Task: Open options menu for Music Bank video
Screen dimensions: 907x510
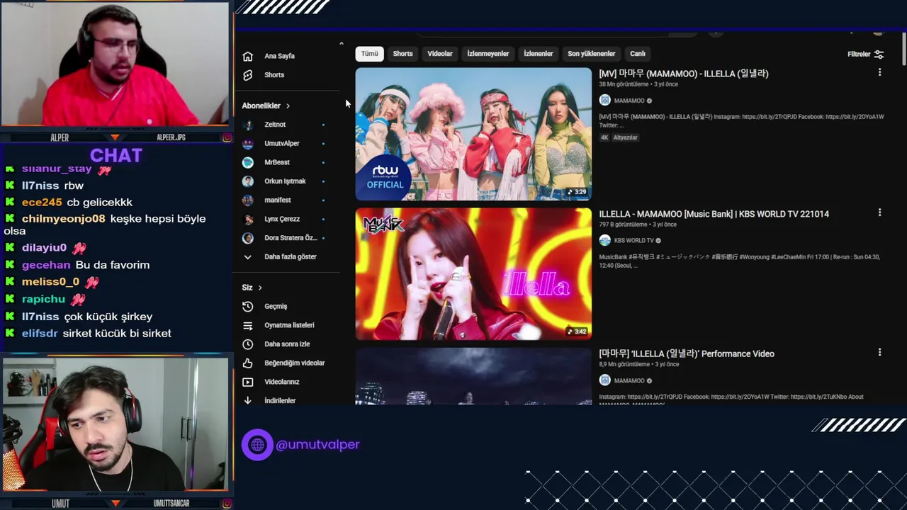Action: pyautogui.click(x=879, y=212)
